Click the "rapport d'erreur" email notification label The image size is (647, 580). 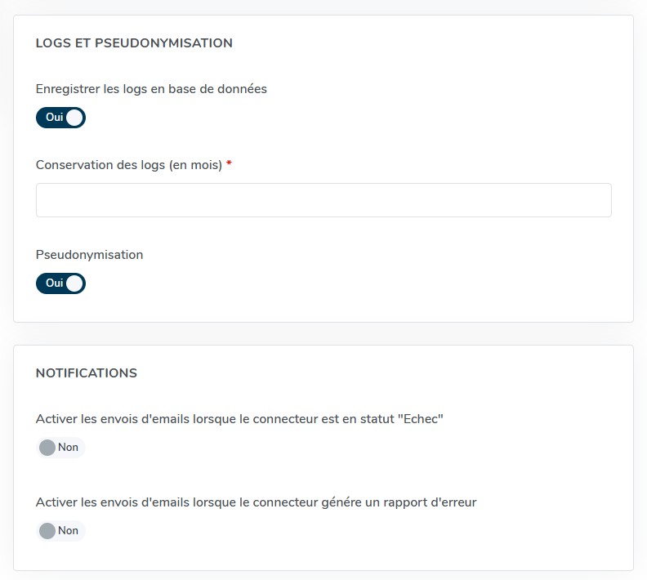256,502
